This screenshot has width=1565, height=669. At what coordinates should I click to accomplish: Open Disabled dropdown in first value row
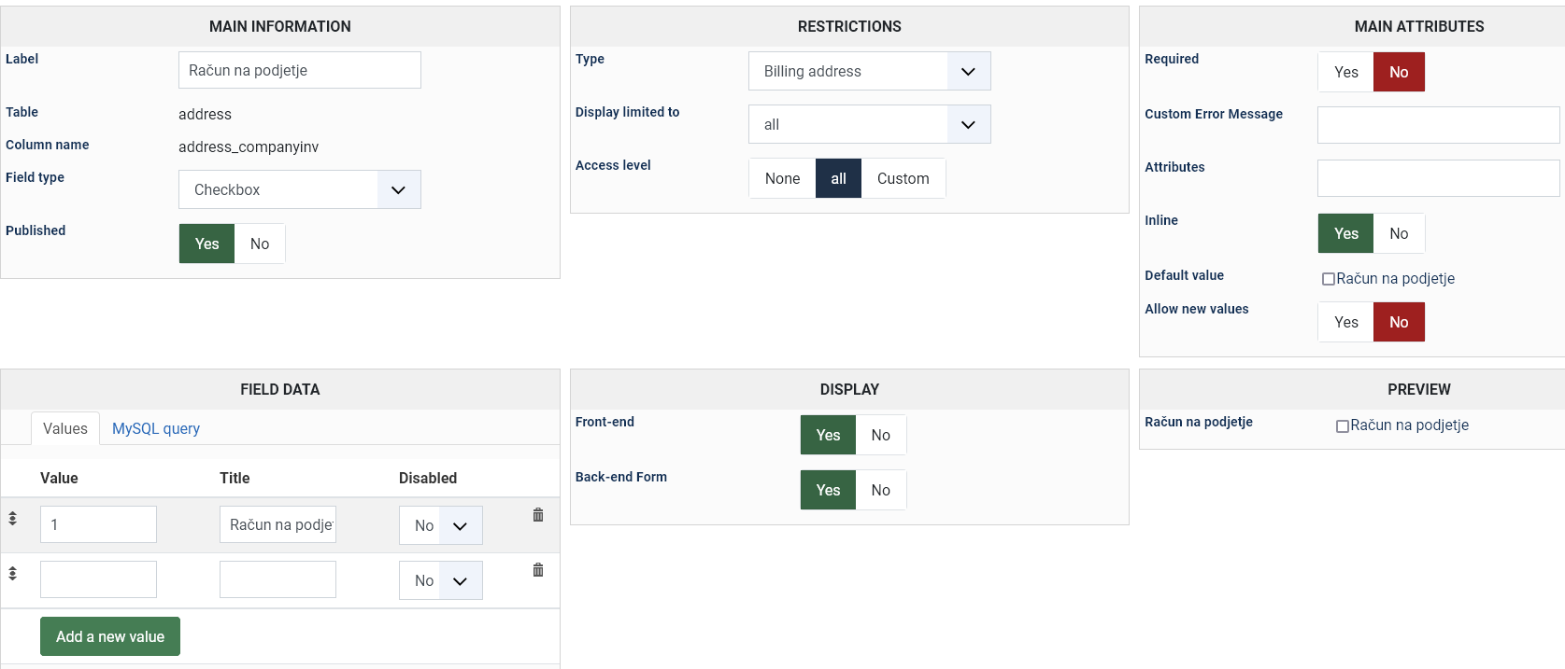coord(440,525)
